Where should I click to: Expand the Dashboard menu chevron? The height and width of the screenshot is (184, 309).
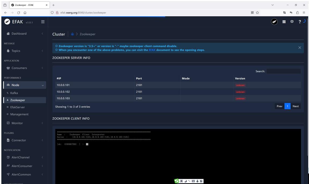42,34
